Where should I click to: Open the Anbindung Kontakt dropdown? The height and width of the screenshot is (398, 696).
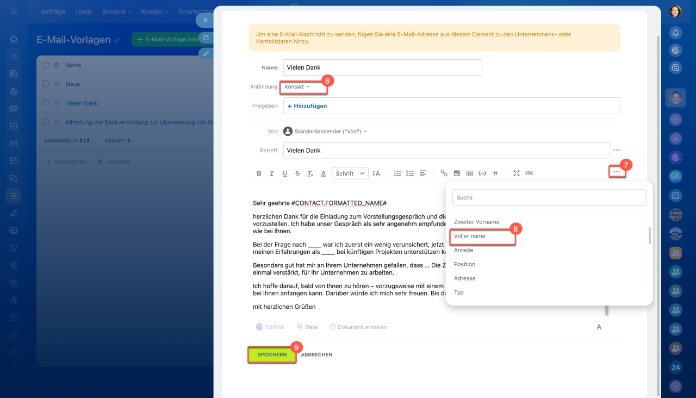297,87
